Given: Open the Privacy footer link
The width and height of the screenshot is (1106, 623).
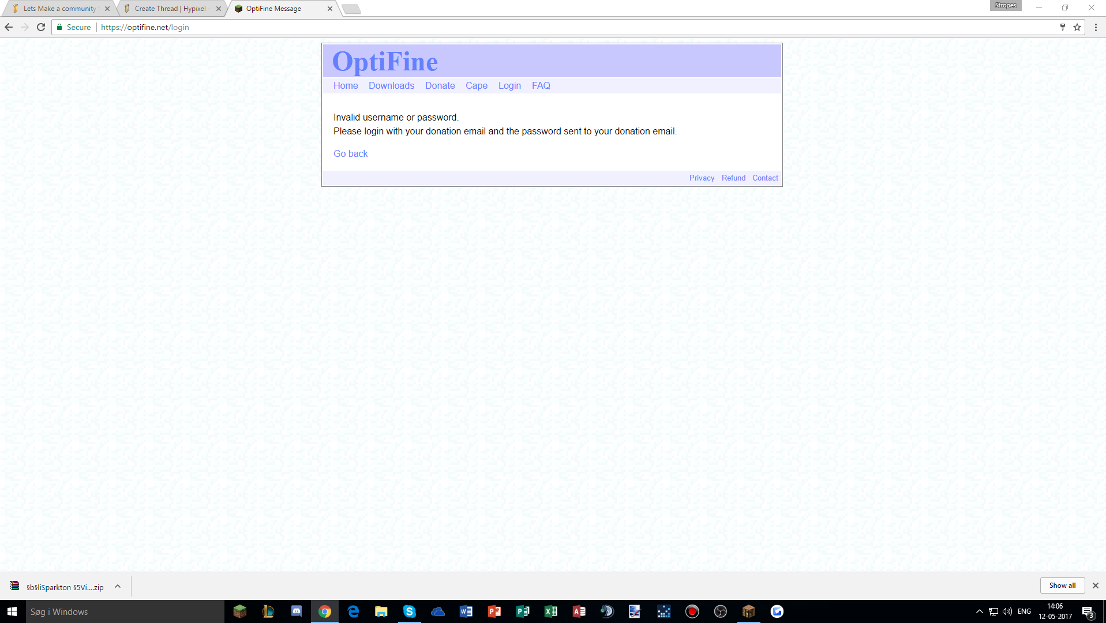Looking at the screenshot, I should (702, 178).
